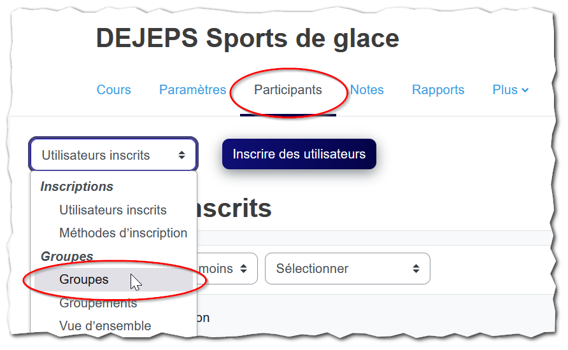Open the Utilisateurs inscrits dropdown
This screenshot has width=568, height=350.
(x=113, y=155)
